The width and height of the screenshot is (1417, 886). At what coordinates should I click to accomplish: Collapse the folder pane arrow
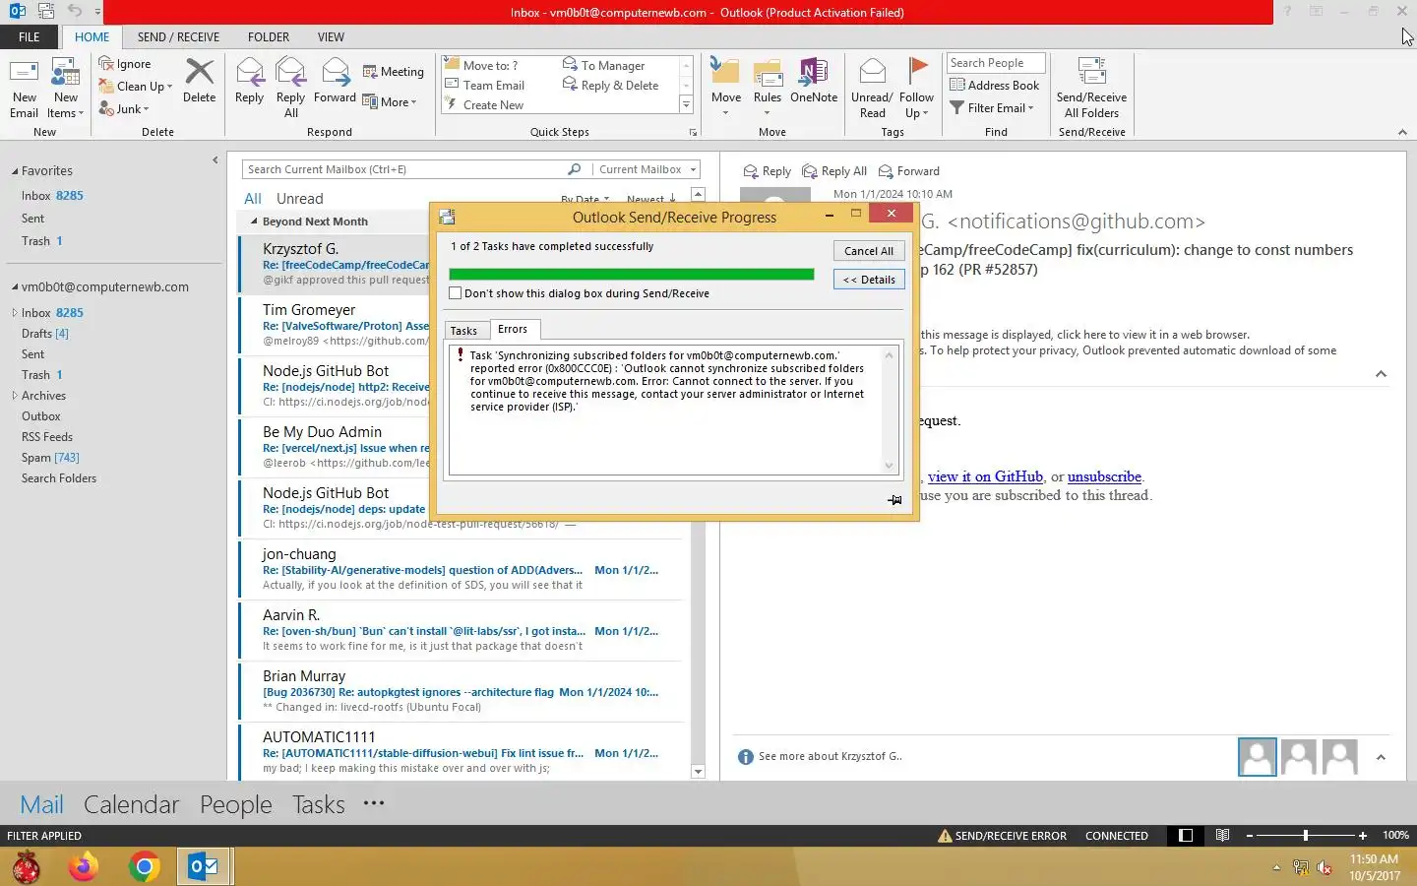[x=215, y=160]
